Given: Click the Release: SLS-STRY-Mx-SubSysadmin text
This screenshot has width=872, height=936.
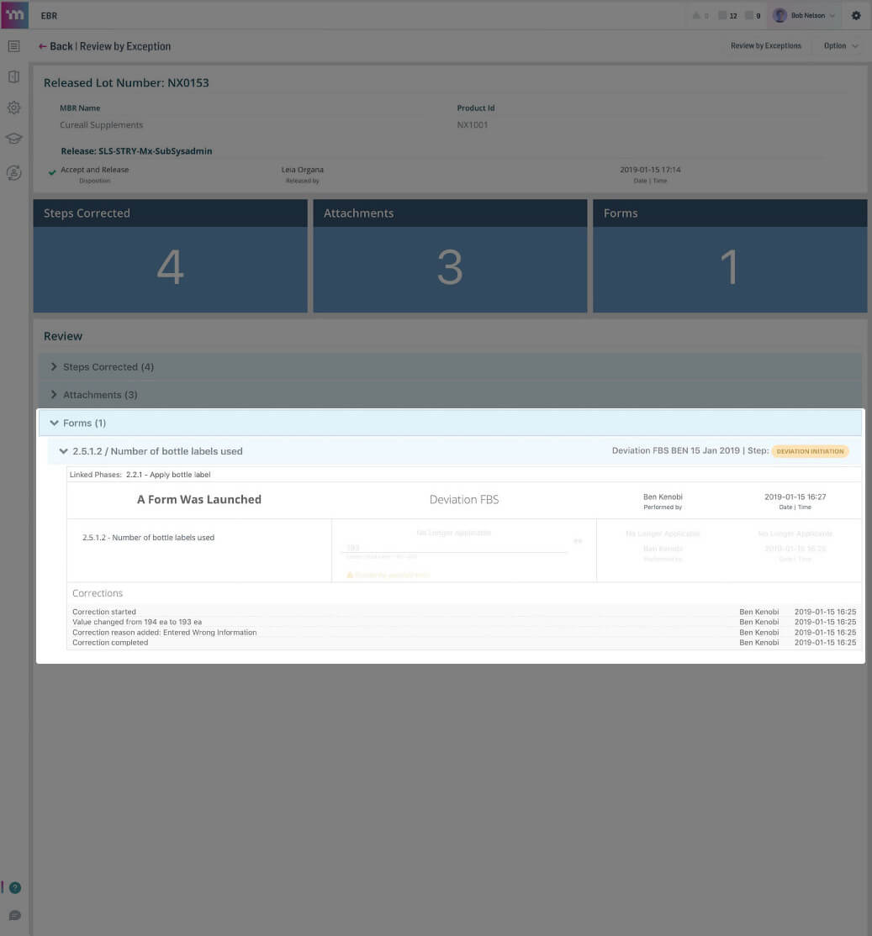Looking at the screenshot, I should tap(136, 151).
